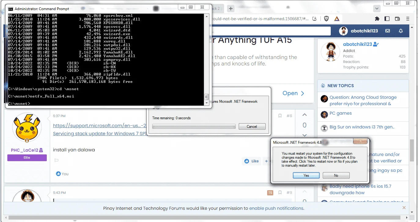Click 'enable push notifications' link
Screen dimensions: 420x222
(276, 208)
